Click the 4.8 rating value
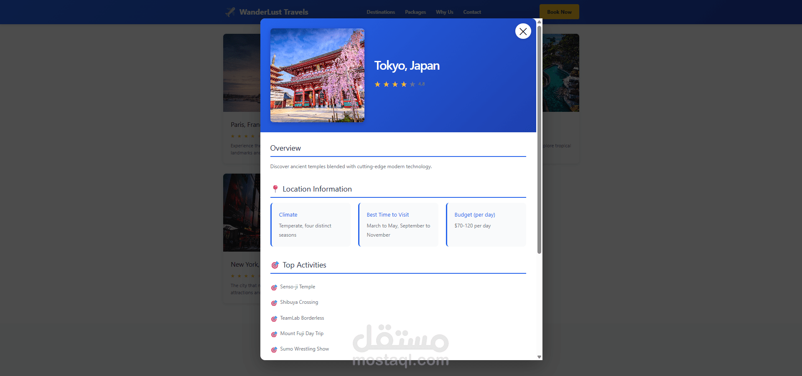The height and width of the screenshot is (376, 802). (x=421, y=84)
